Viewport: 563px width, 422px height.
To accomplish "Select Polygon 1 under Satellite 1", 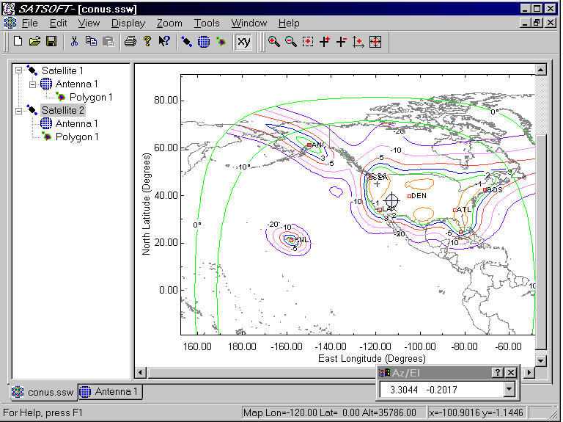I will point(91,97).
